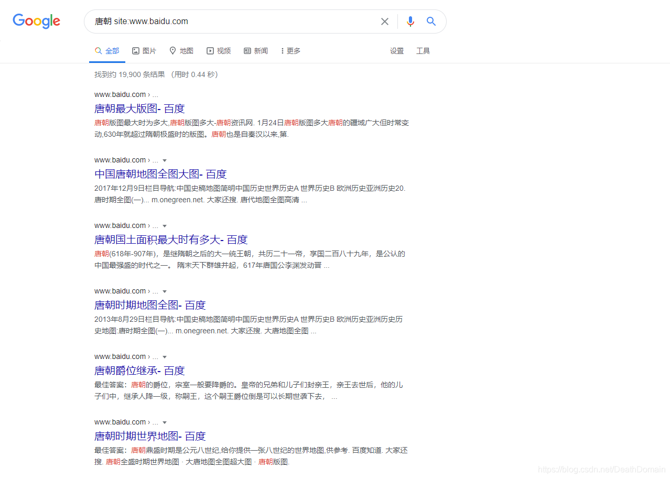Viewport: 670px width, 479px height.
Task: Click snippet starting 唐朝版图最大时为多大
Action: click(x=251, y=128)
